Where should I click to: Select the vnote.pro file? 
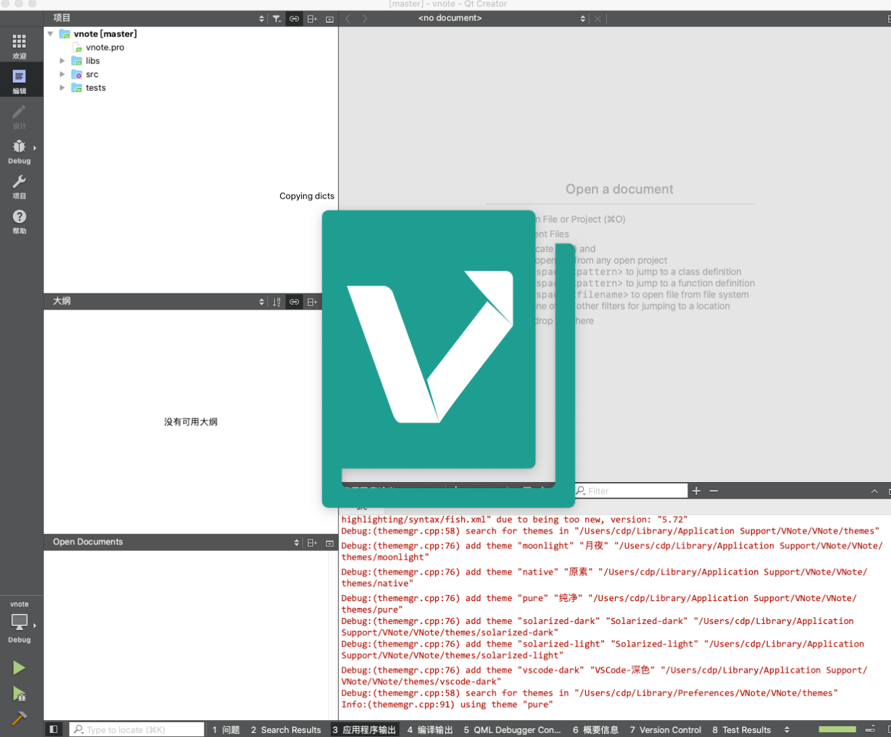[105, 47]
